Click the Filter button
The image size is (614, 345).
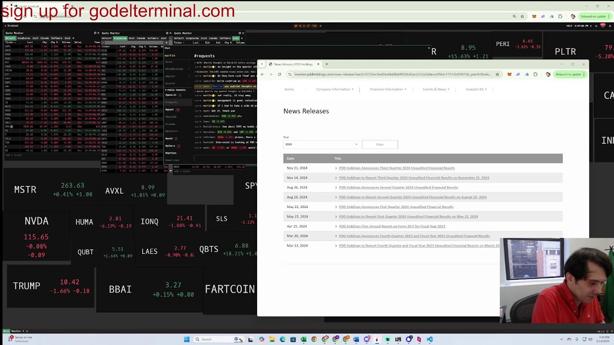pyautogui.click(x=380, y=144)
